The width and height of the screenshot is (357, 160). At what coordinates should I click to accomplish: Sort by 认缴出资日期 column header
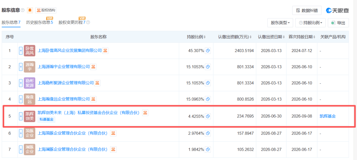pos(271,37)
